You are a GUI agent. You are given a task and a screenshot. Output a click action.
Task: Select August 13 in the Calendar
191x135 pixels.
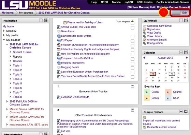coord(153,74)
